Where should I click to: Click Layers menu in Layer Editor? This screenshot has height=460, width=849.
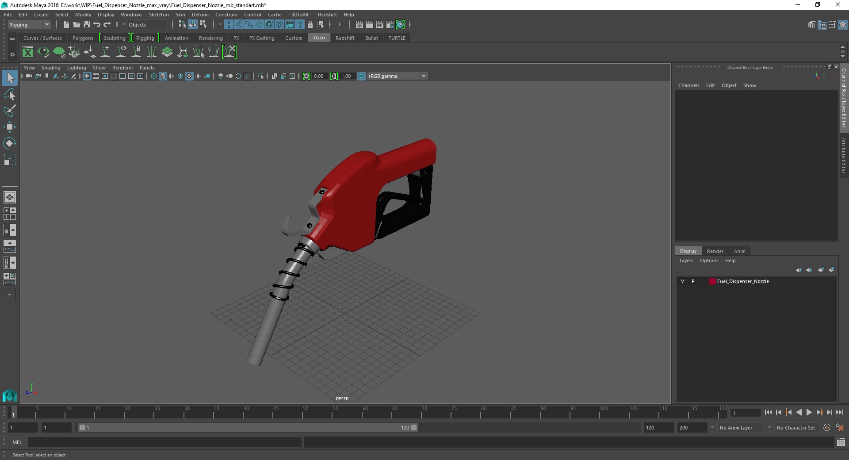click(686, 261)
